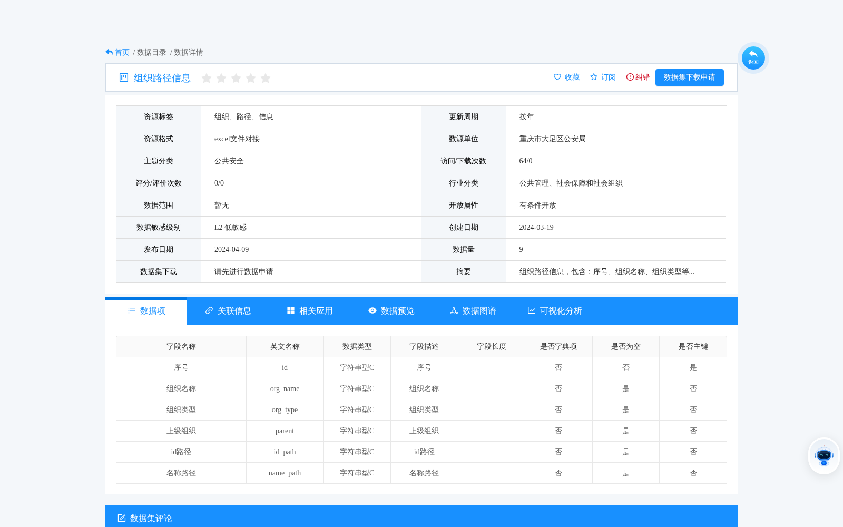The height and width of the screenshot is (527, 843).
Task: Switch to the 数据预览 tab
Action: point(391,311)
